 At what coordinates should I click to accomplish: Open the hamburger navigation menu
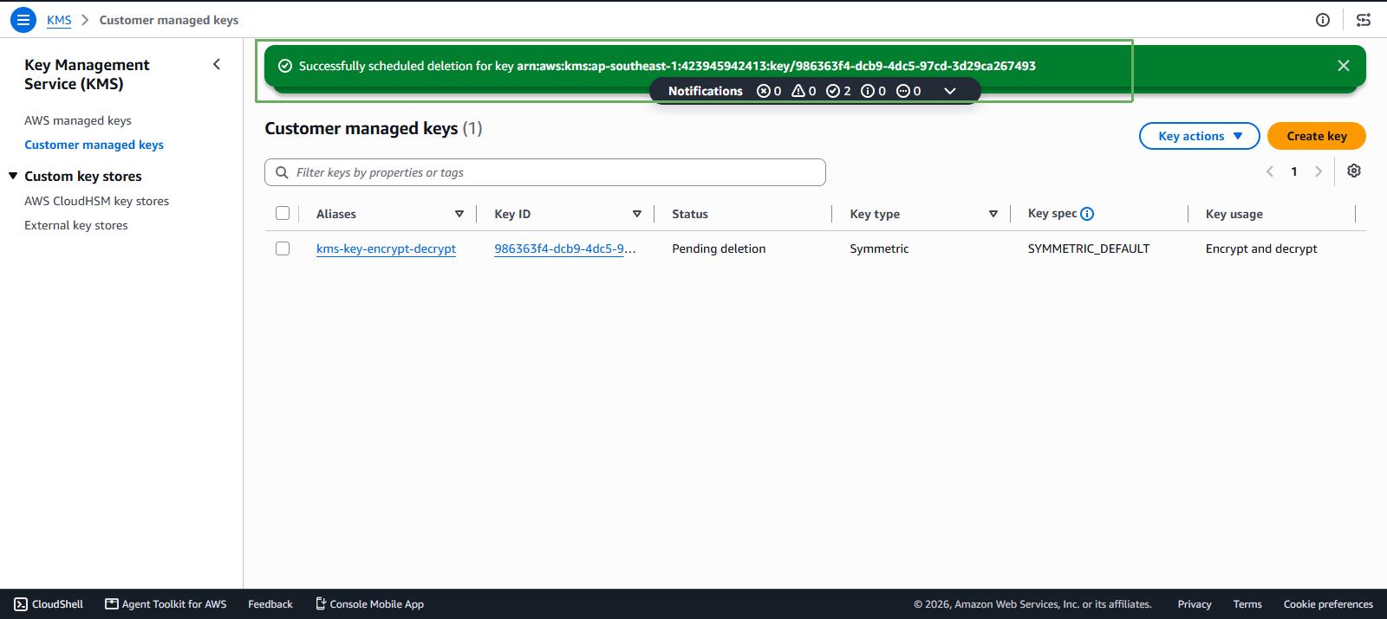click(x=23, y=20)
